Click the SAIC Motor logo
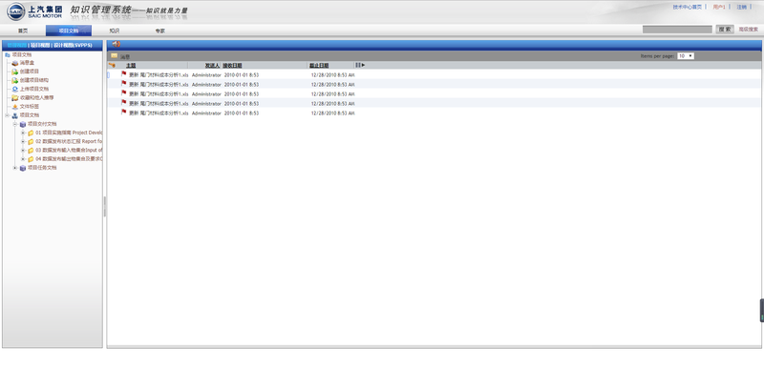This screenshot has width=764, height=368. point(35,11)
